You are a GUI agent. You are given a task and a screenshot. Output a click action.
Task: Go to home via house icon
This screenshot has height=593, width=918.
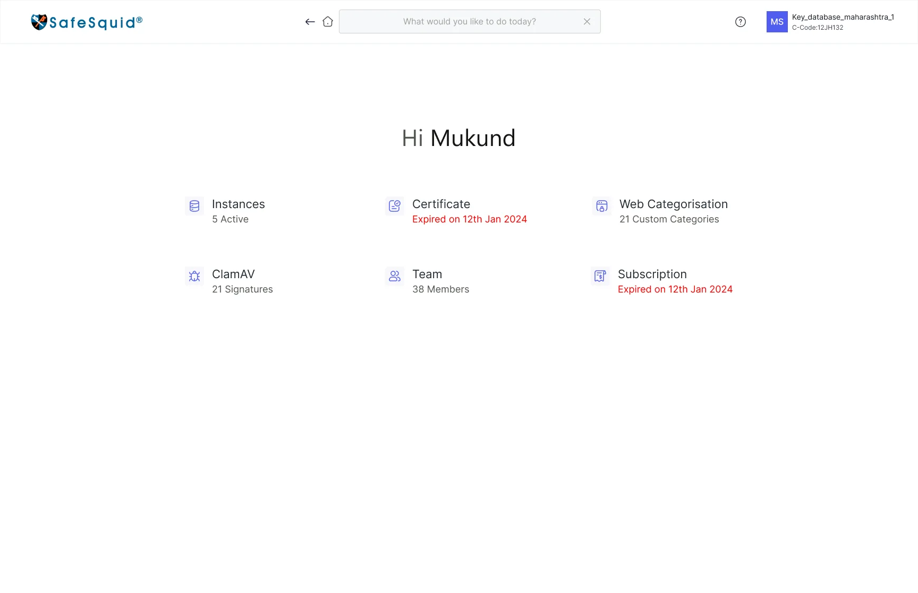pyautogui.click(x=328, y=22)
